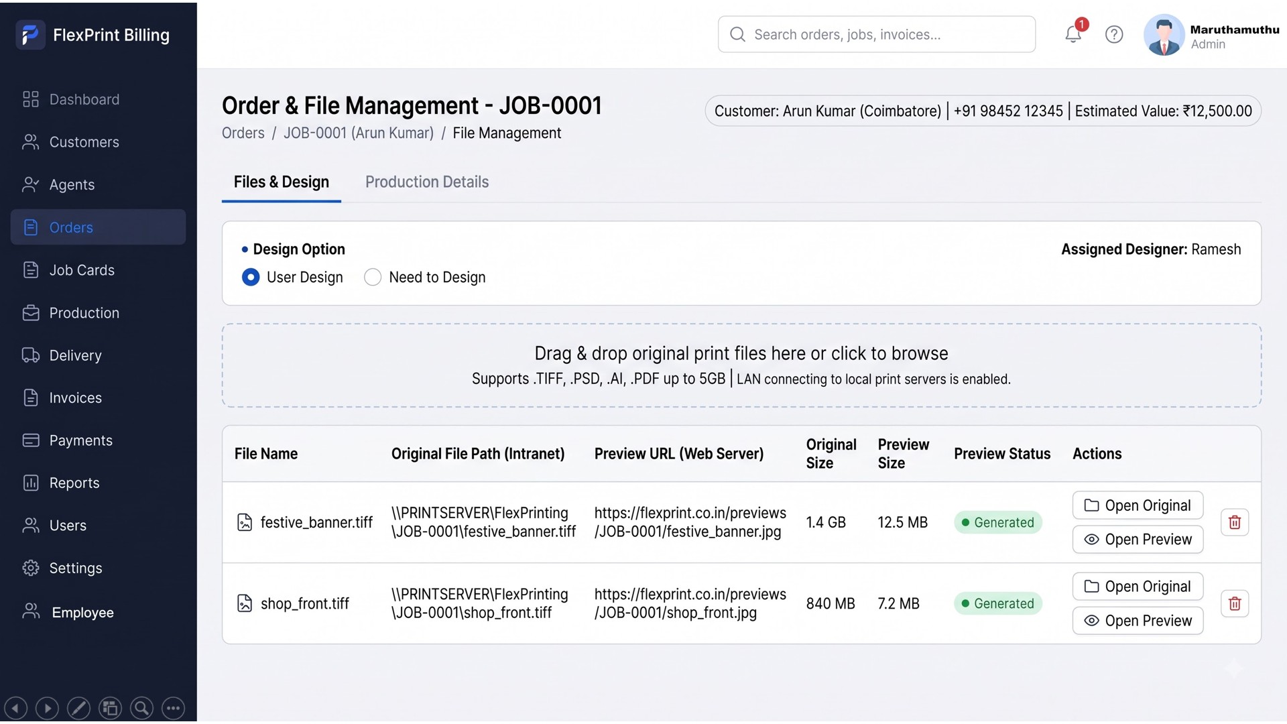Follow the Orders breadcrumb link
Image resolution: width=1287 pixels, height=724 pixels.
(243, 133)
